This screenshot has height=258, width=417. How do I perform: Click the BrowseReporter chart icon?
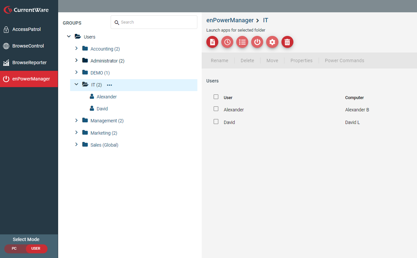6,63
